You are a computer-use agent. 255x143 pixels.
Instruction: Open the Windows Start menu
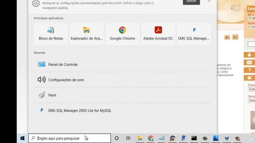click(x=22, y=138)
